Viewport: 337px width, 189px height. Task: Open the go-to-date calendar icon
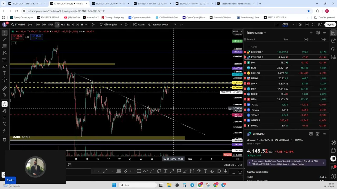coord(69,165)
